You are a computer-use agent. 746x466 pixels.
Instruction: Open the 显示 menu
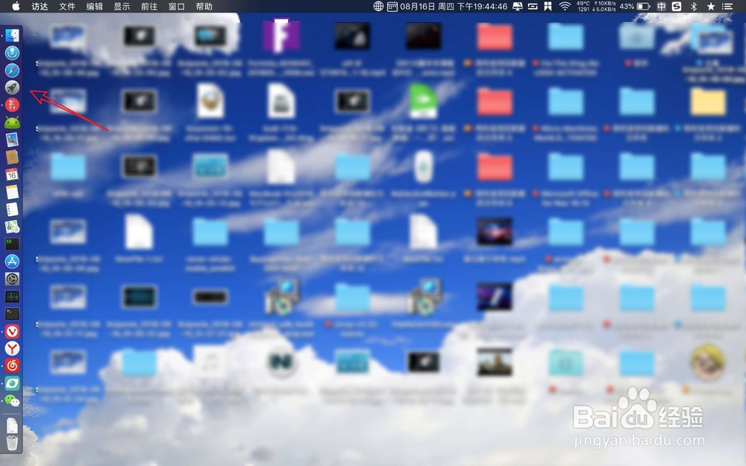click(x=122, y=6)
